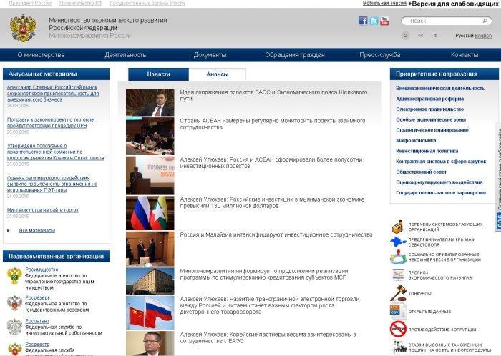Open Мобильная версия link

click(x=384, y=3)
